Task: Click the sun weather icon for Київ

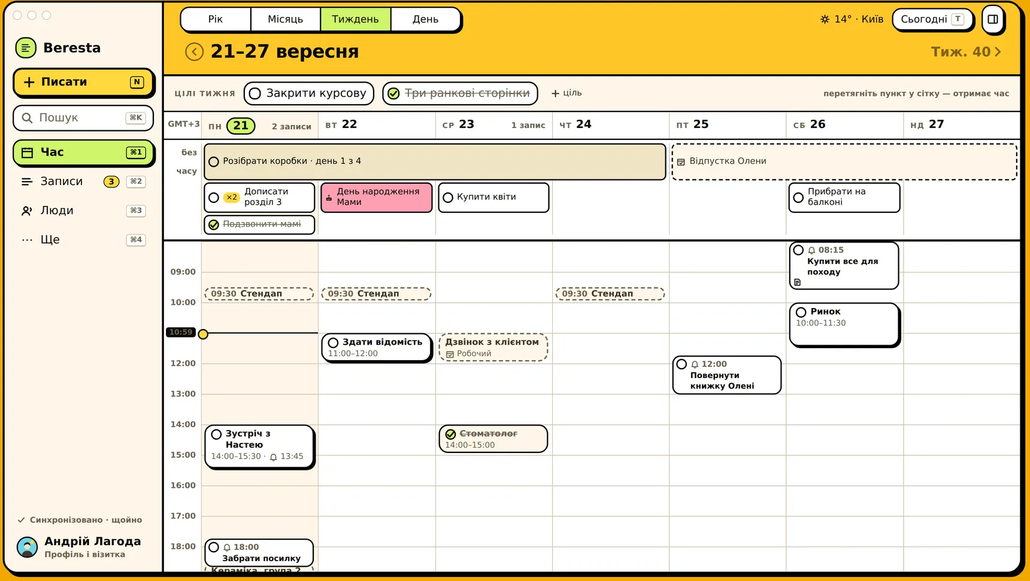Action: pos(825,19)
